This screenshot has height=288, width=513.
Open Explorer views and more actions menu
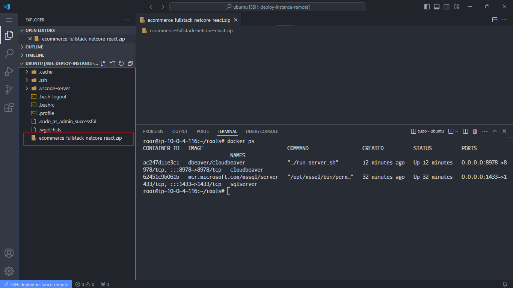(x=127, y=20)
